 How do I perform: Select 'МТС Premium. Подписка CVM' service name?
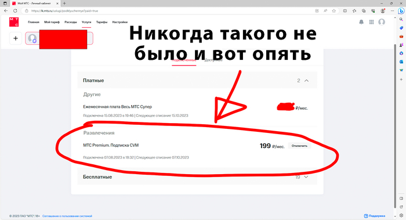click(111, 145)
